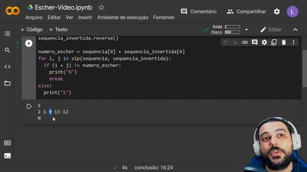Run the cell with the play button
Image resolution: width=307 pixels, height=172 pixels.
(29, 43)
